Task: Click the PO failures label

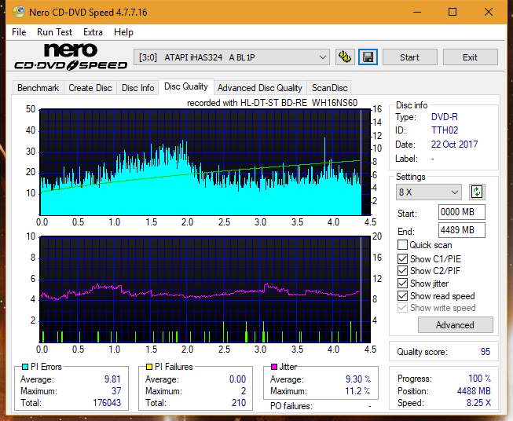Action: click(x=291, y=406)
